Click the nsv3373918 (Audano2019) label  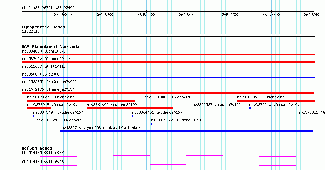[x=52, y=105]
